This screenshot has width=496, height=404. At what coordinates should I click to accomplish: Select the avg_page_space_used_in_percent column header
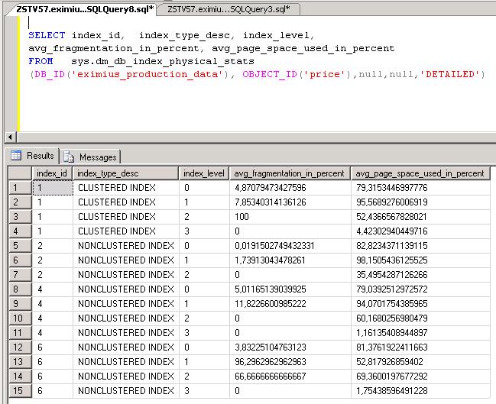420,173
